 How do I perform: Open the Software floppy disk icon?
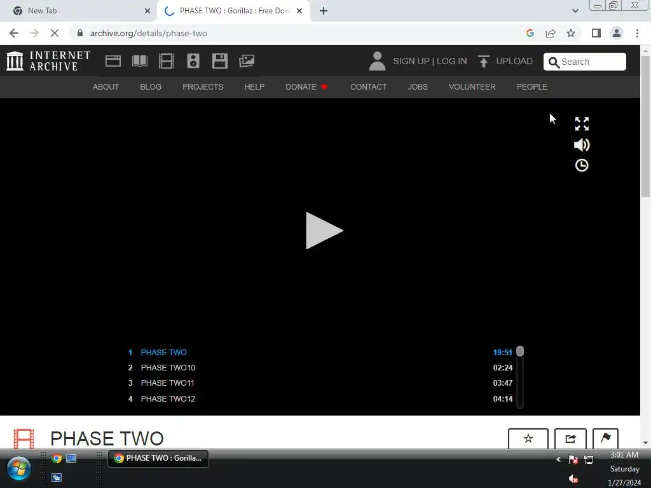coord(219,61)
